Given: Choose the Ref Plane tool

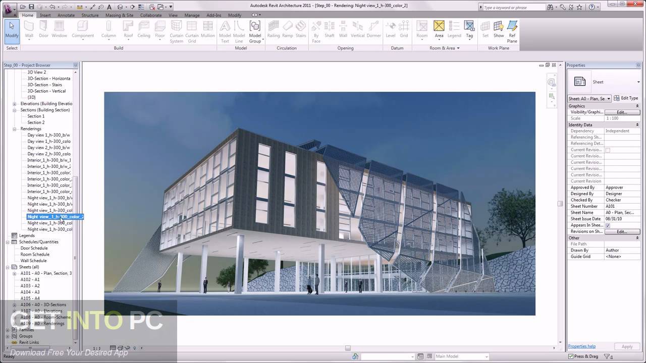Looking at the screenshot, I should [x=512, y=31].
